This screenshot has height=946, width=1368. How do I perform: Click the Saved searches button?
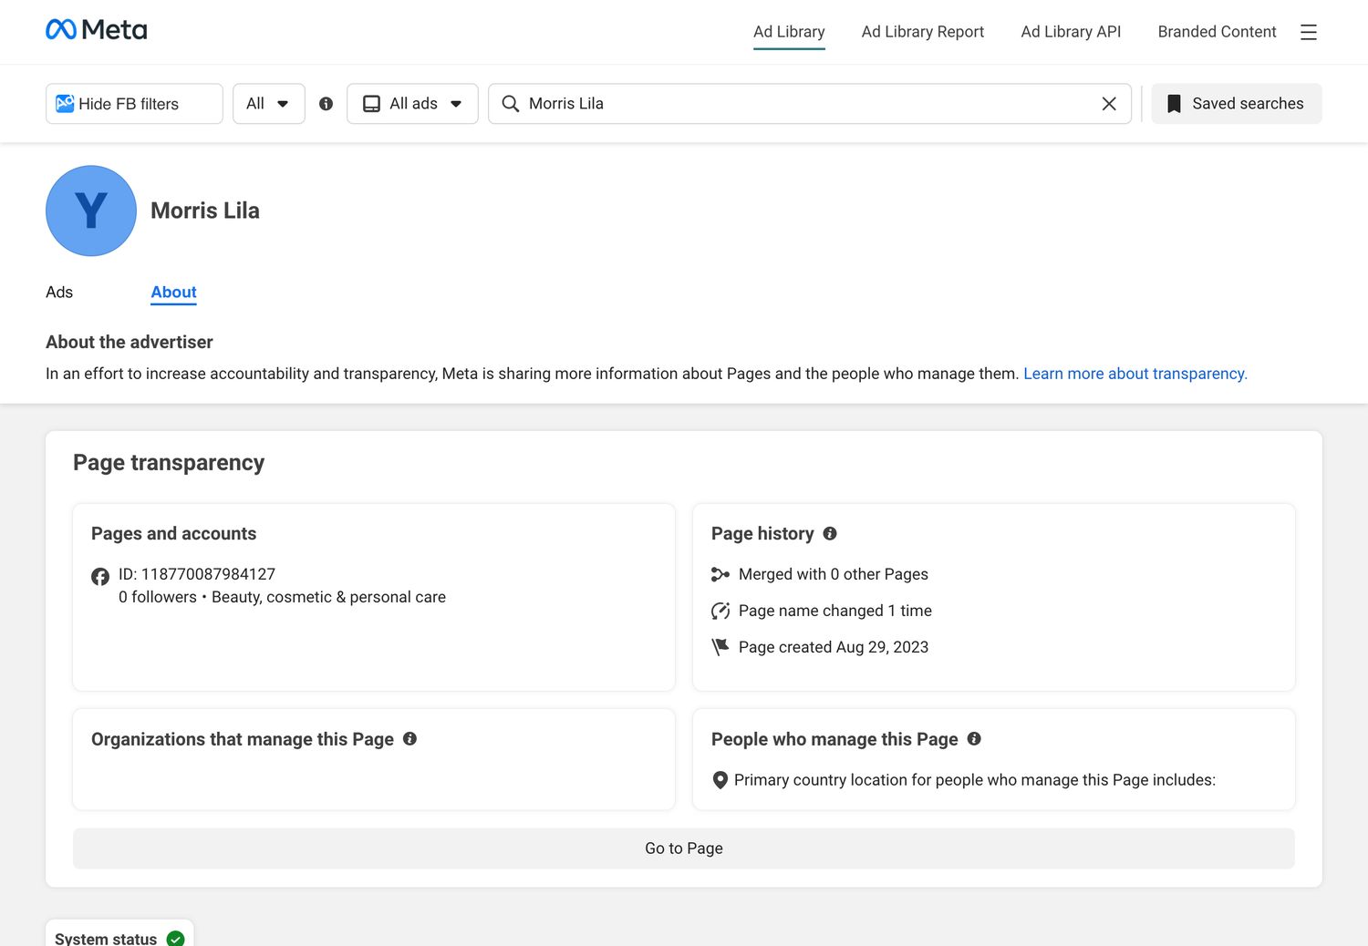[1237, 104]
